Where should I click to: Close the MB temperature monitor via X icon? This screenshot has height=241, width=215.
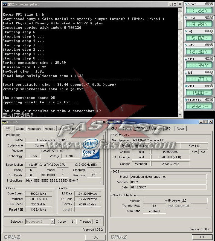pos(211,72)
